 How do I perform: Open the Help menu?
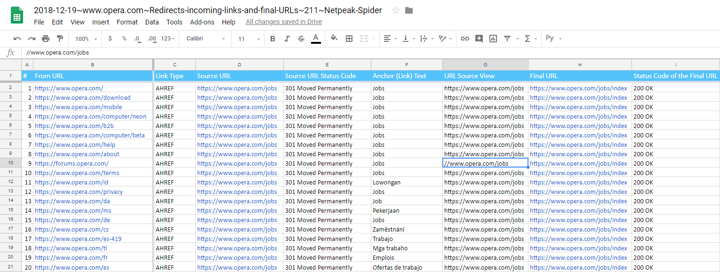(229, 22)
